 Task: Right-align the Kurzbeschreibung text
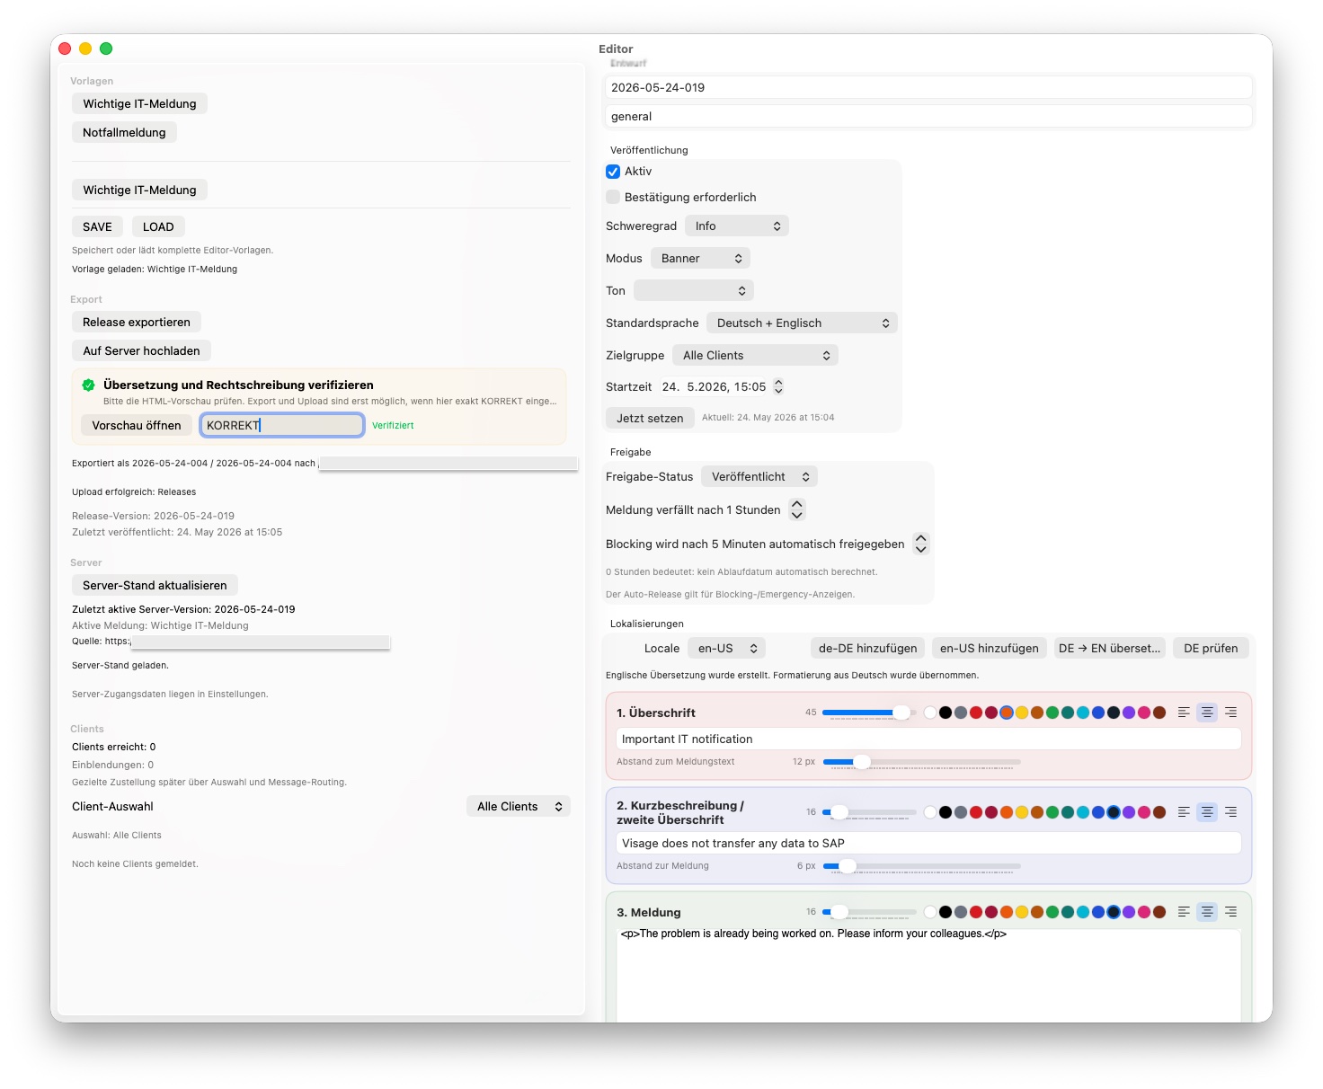(1230, 812)
